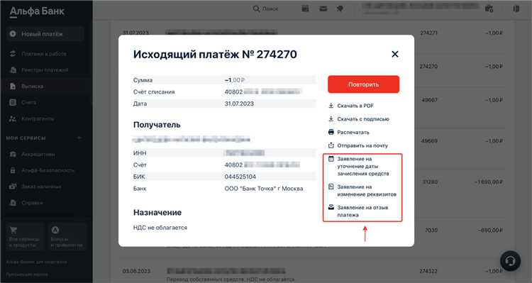Viewport: 532px width, 283px height.
Task: Print payment with Распечатать
Action: point(349,133)
